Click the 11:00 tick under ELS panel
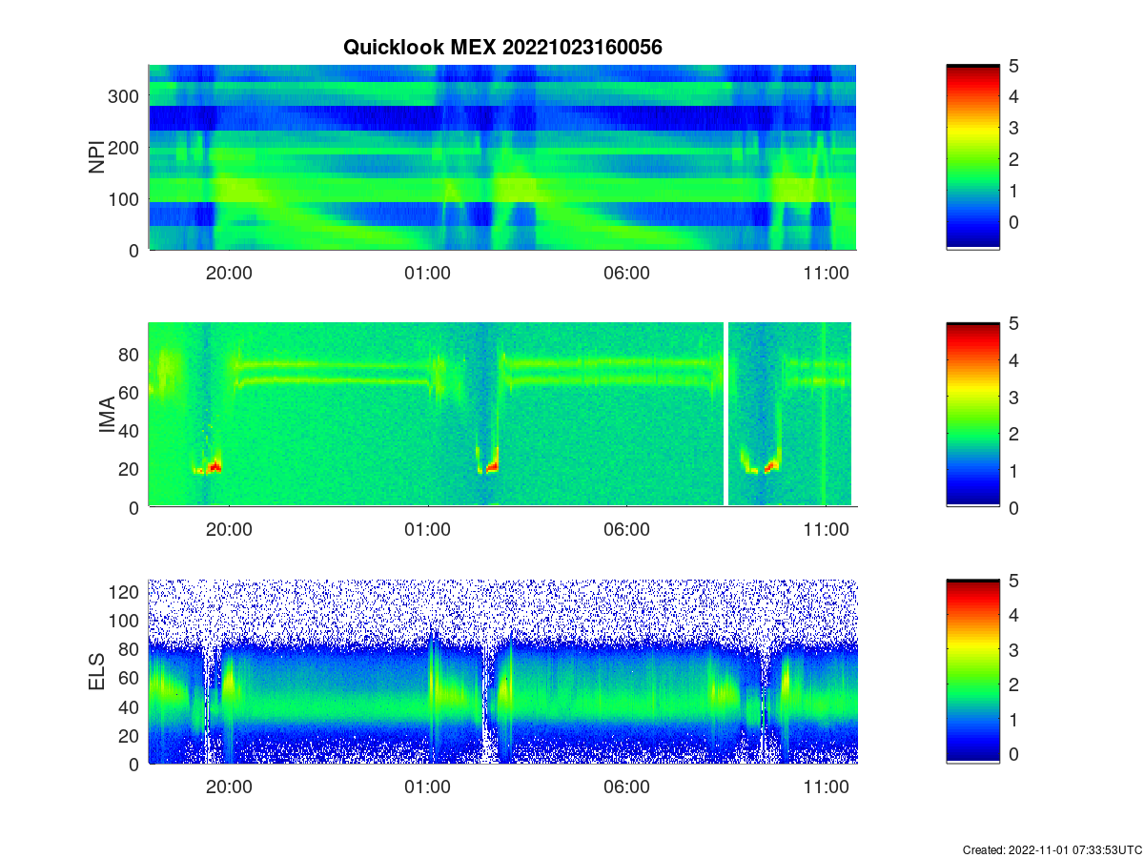 (826, 787)
